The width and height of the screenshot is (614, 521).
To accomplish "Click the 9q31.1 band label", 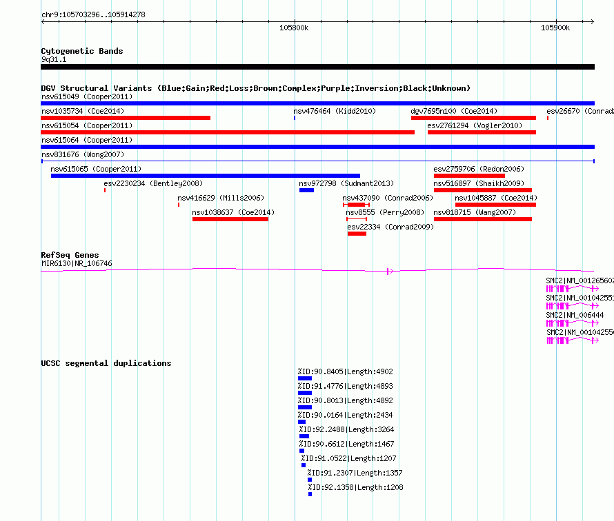I will [54, 59].
